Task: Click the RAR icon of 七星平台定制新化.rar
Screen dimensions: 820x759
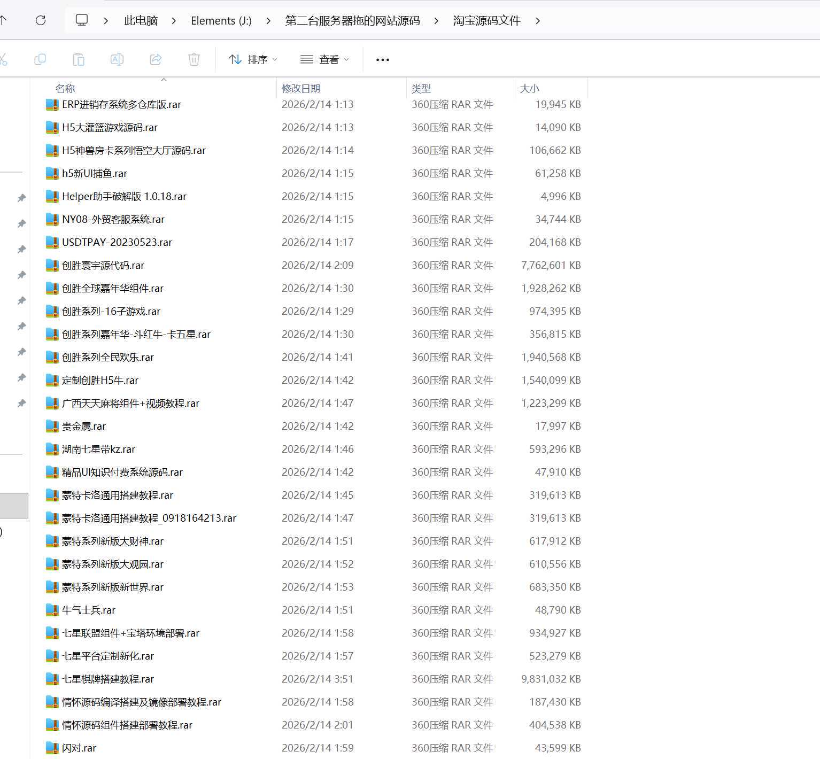Action: pos(52,656)
